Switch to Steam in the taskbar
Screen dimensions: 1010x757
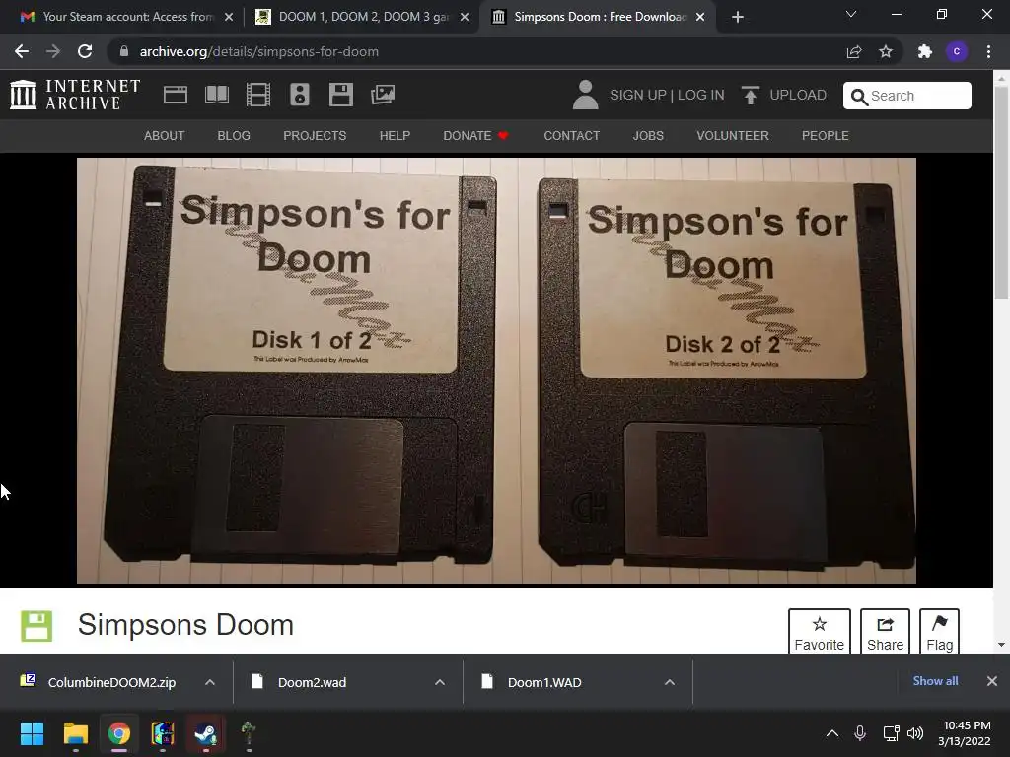coord(206,733)
